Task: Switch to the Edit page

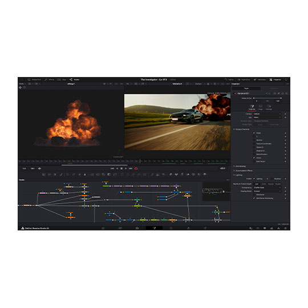Action: point(137,228)
